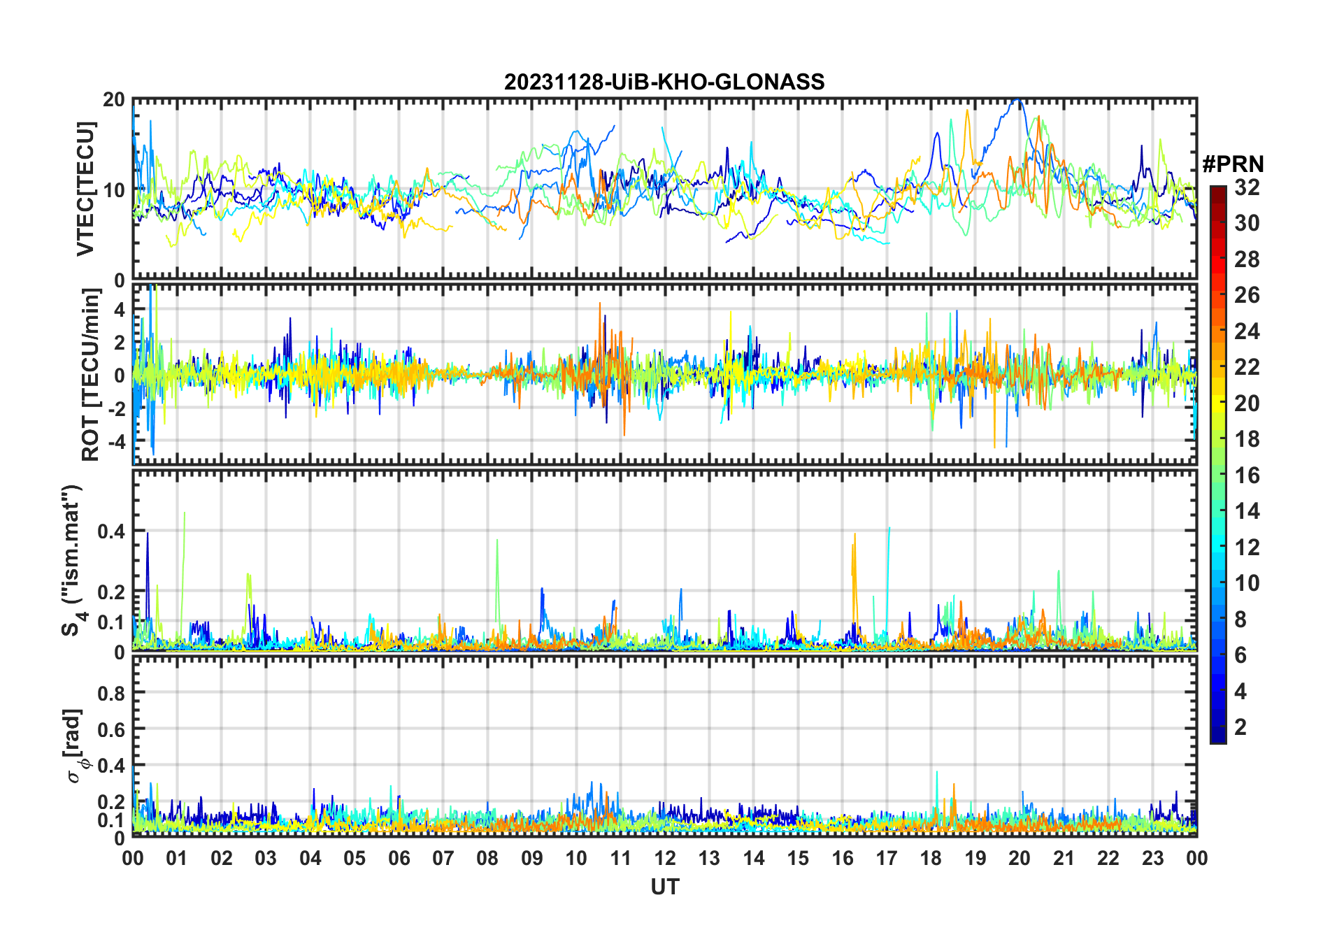
Task: Select the VTEC[TECU] y-axis label
Action: pyautogui.click(x=85, y=189)
